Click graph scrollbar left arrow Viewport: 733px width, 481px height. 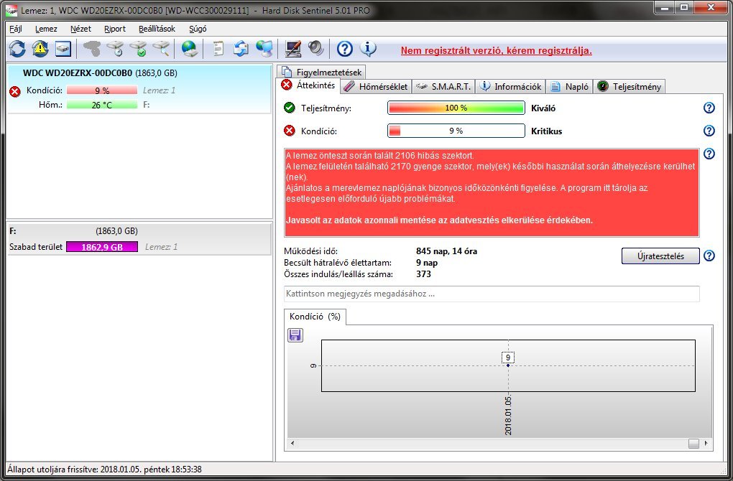(x=292, y=443)
